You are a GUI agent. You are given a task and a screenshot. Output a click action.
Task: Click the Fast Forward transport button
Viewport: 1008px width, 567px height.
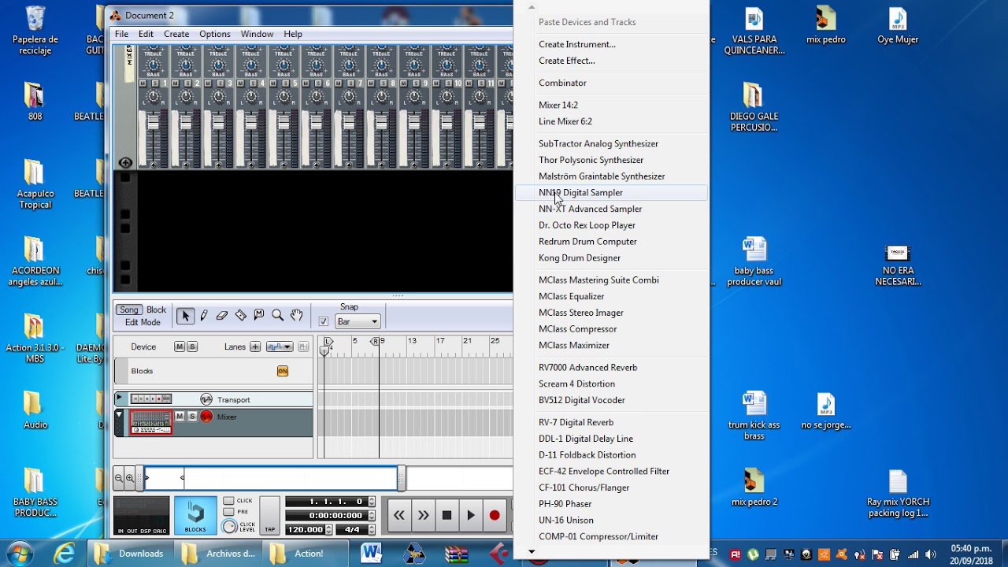[423, 515]
